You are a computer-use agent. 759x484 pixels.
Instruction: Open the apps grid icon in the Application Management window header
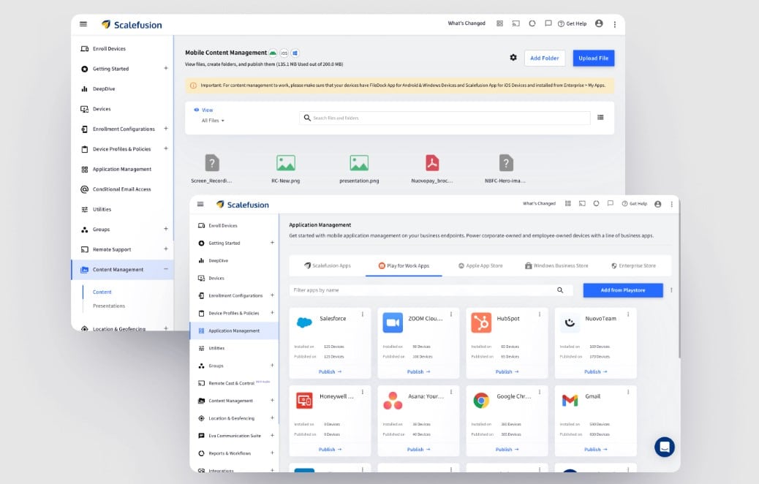tap(568, 204)
